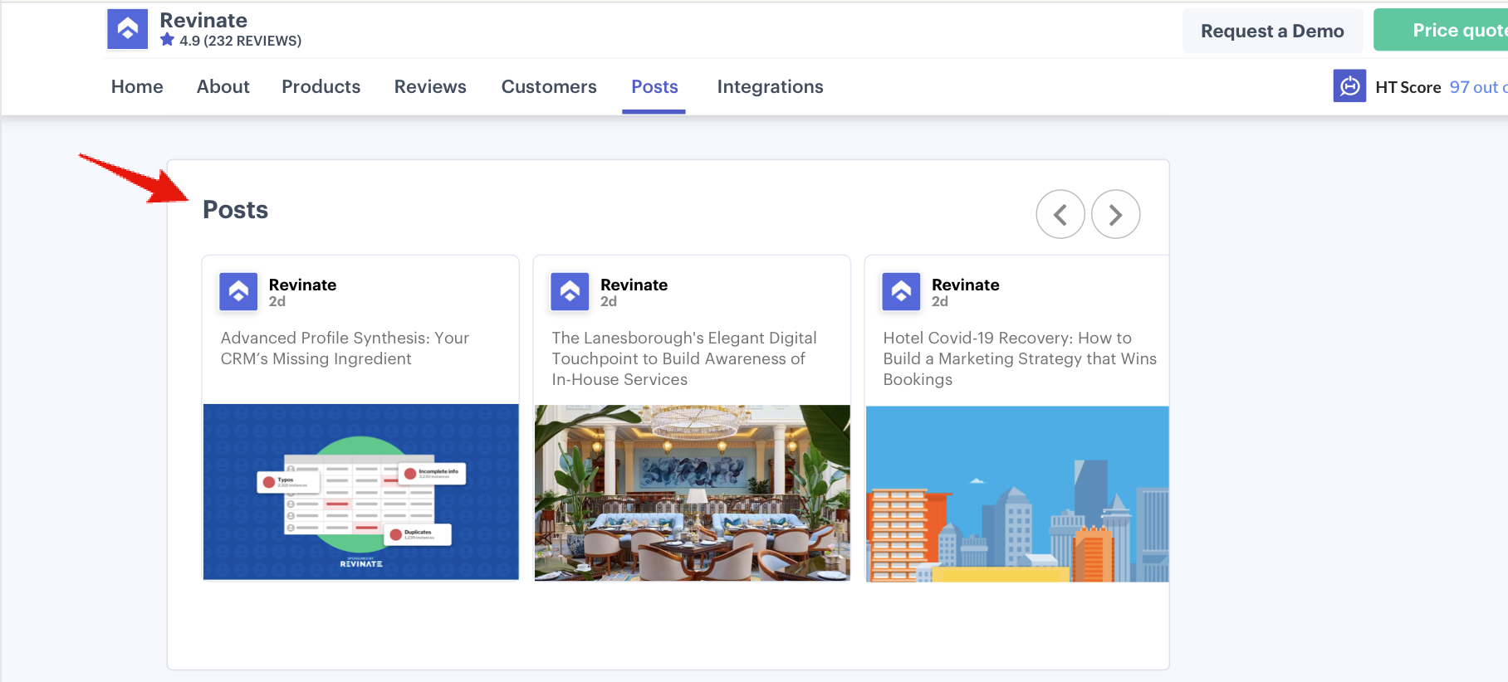Click Revinate author name on Advanced Profile Synthesis post
Screen dimensions: 1508x682
[302, 285]
